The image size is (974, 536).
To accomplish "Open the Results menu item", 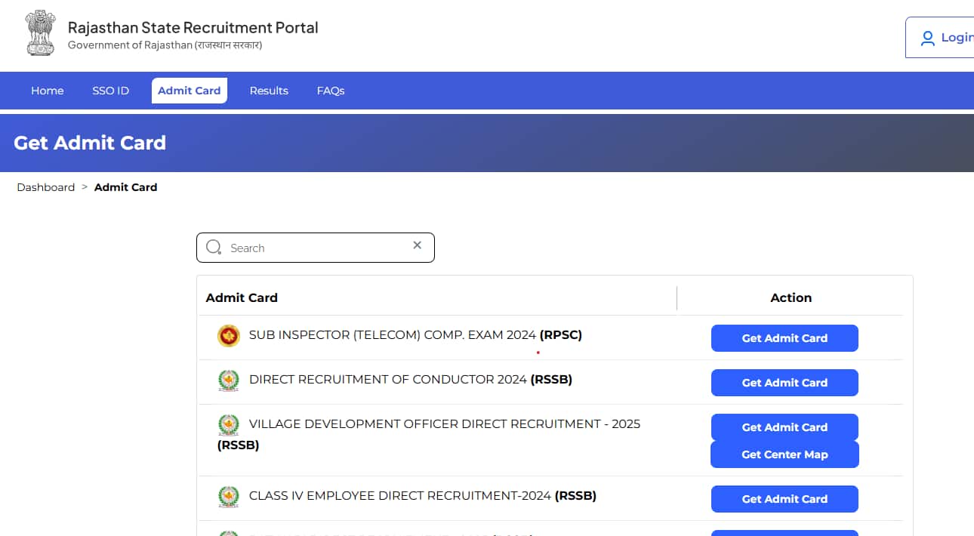I will click(x=269, y=91).
